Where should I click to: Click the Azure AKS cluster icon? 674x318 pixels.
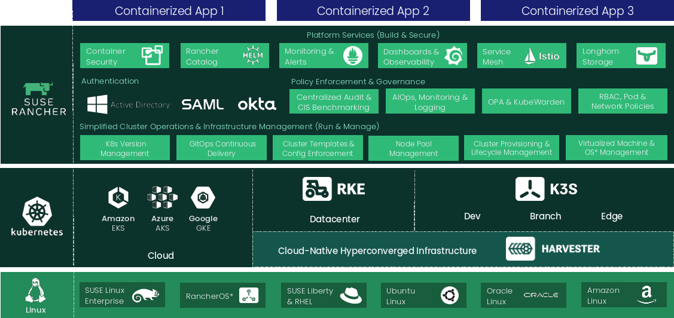coord(162,197)
